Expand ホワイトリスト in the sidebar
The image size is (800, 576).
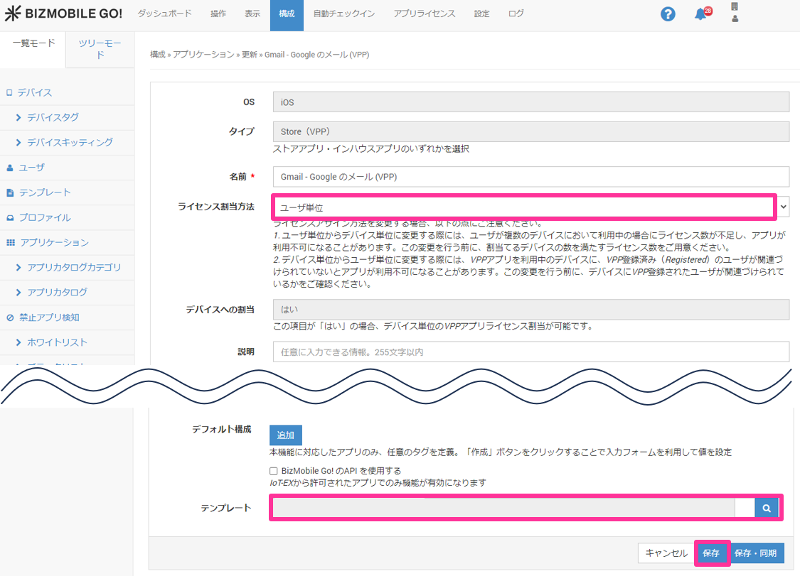57,342
